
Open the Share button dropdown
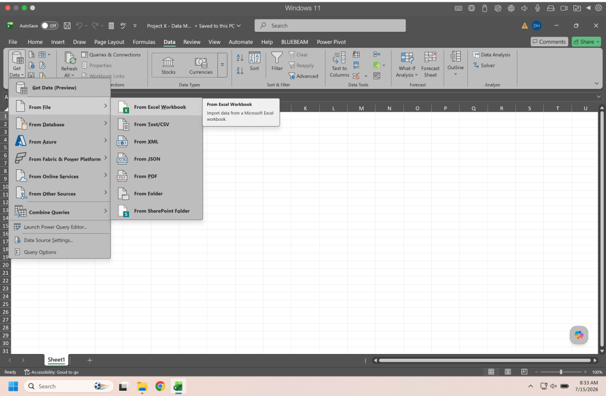tap(598, 41)
